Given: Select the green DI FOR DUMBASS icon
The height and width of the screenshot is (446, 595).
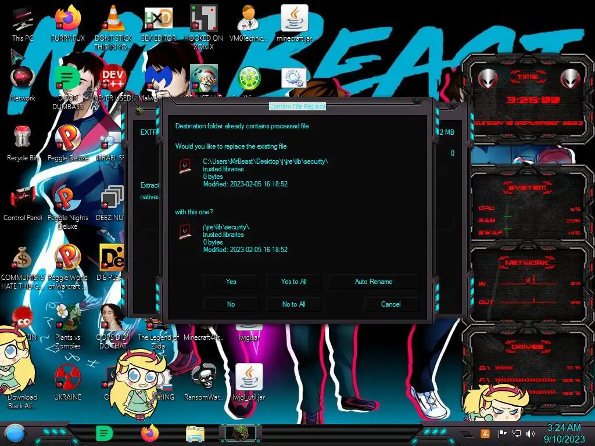Looking at the screenshot, I should (x=68, y=87).
